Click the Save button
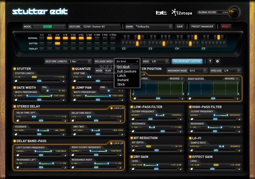This screenshot has height=179, width=255. (180, 26)
